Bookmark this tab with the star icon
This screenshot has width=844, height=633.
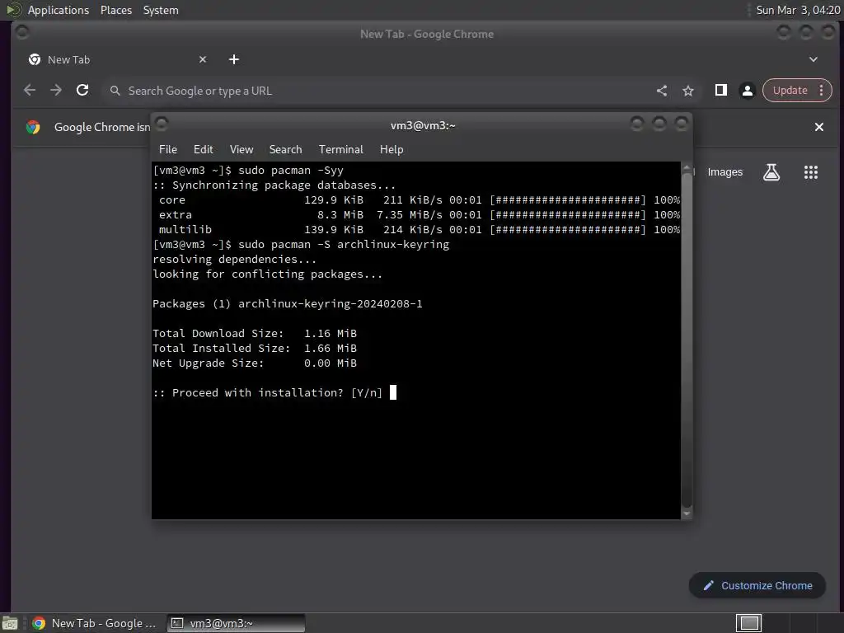click(x=688, y=91)
